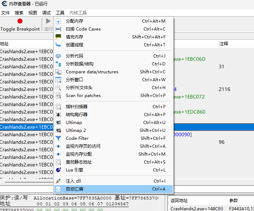Open 结构爬行器 from menu
This screenshot has height=211, width=254.
pos(114,115)
